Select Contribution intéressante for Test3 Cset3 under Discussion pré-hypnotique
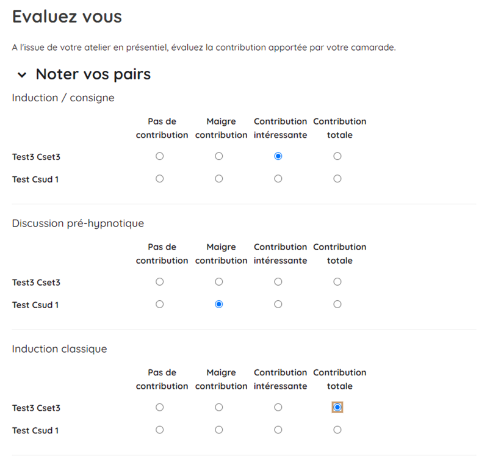The height and width of the screenshot is (462, 490). point(278,282)
